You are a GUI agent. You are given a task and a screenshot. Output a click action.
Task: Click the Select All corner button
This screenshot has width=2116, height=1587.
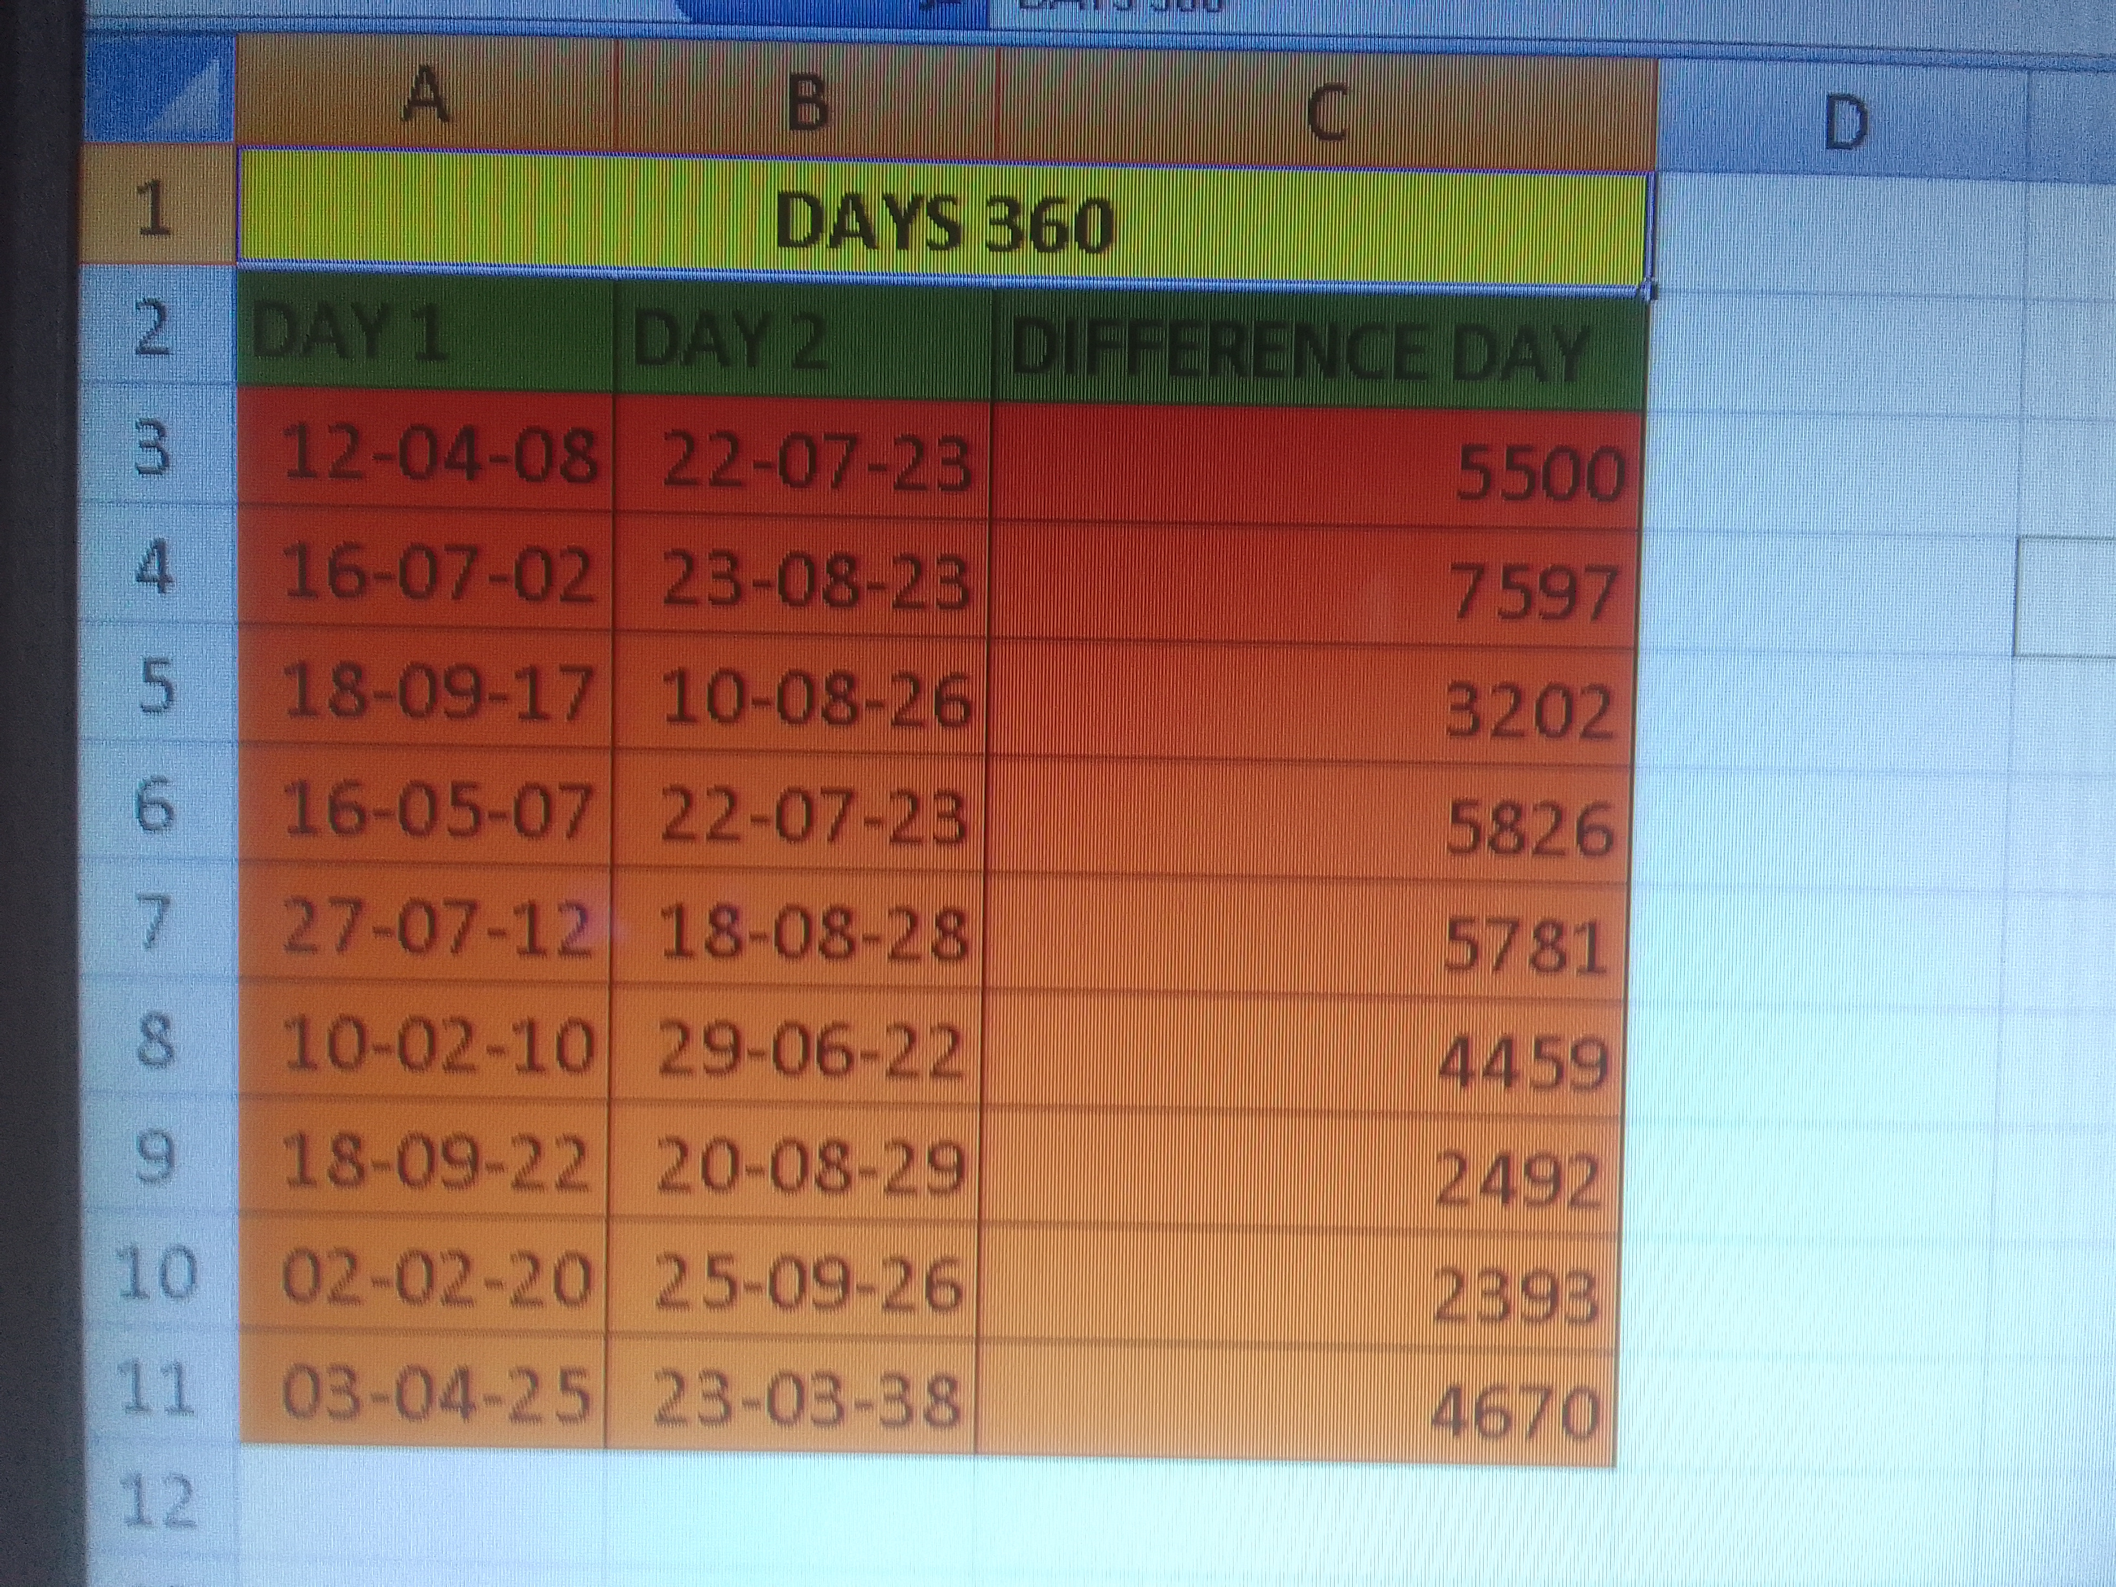pyautogui.click(x=158, y=91)
